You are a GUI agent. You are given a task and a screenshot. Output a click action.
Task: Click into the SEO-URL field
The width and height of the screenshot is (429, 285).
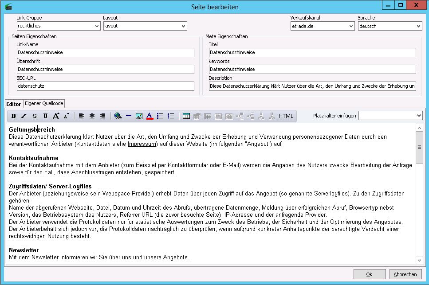106,86
